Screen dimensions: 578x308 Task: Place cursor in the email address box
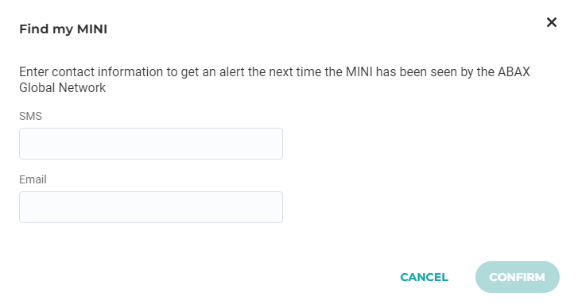point(151,207)
